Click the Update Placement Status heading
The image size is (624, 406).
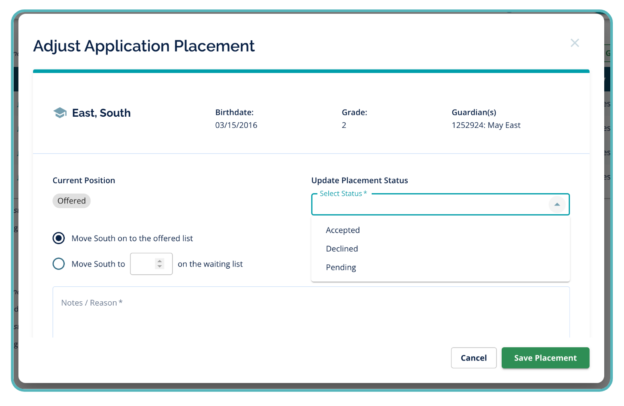point(359,181)
